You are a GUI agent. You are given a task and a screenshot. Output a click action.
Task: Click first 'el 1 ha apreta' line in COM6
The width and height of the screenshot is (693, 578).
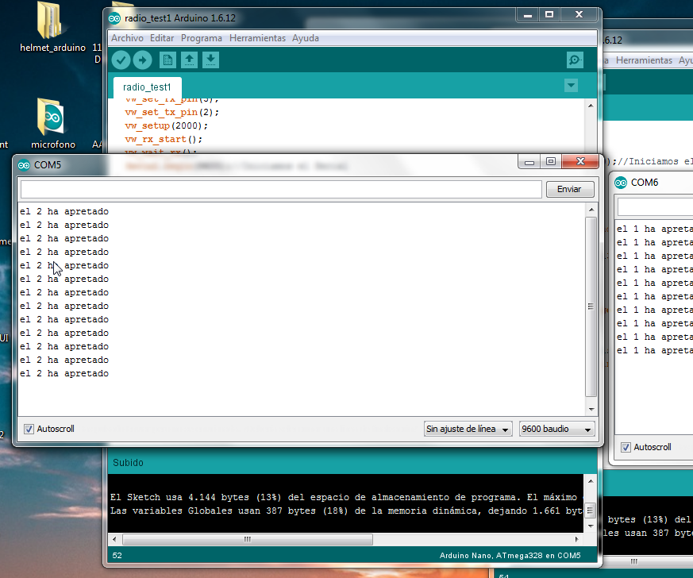[655, 229]
